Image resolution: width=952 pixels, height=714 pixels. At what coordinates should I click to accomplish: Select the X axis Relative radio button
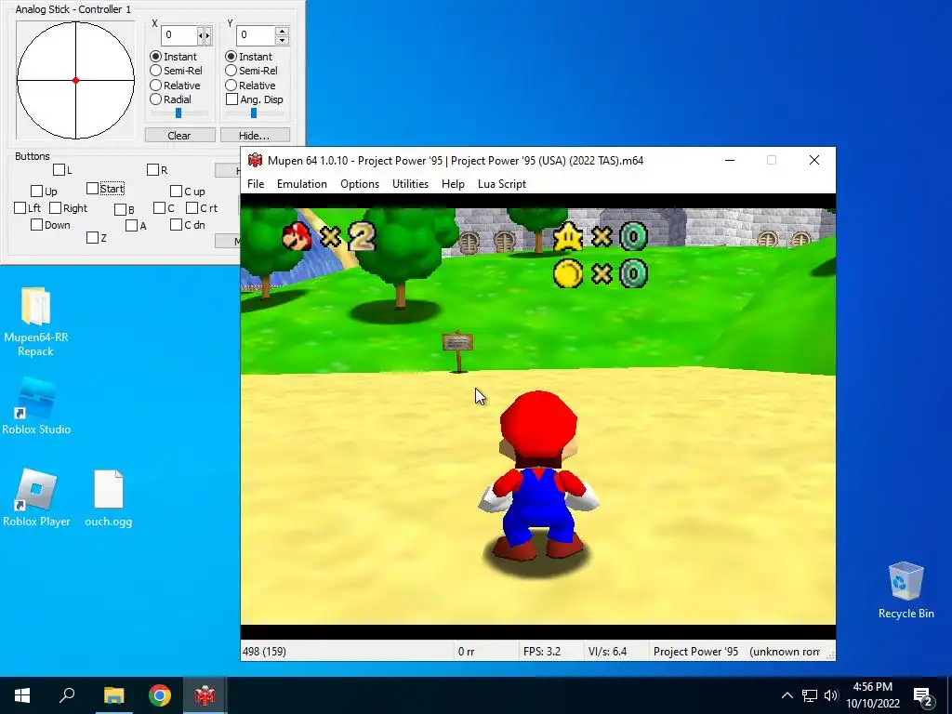(x=156, y=85)
